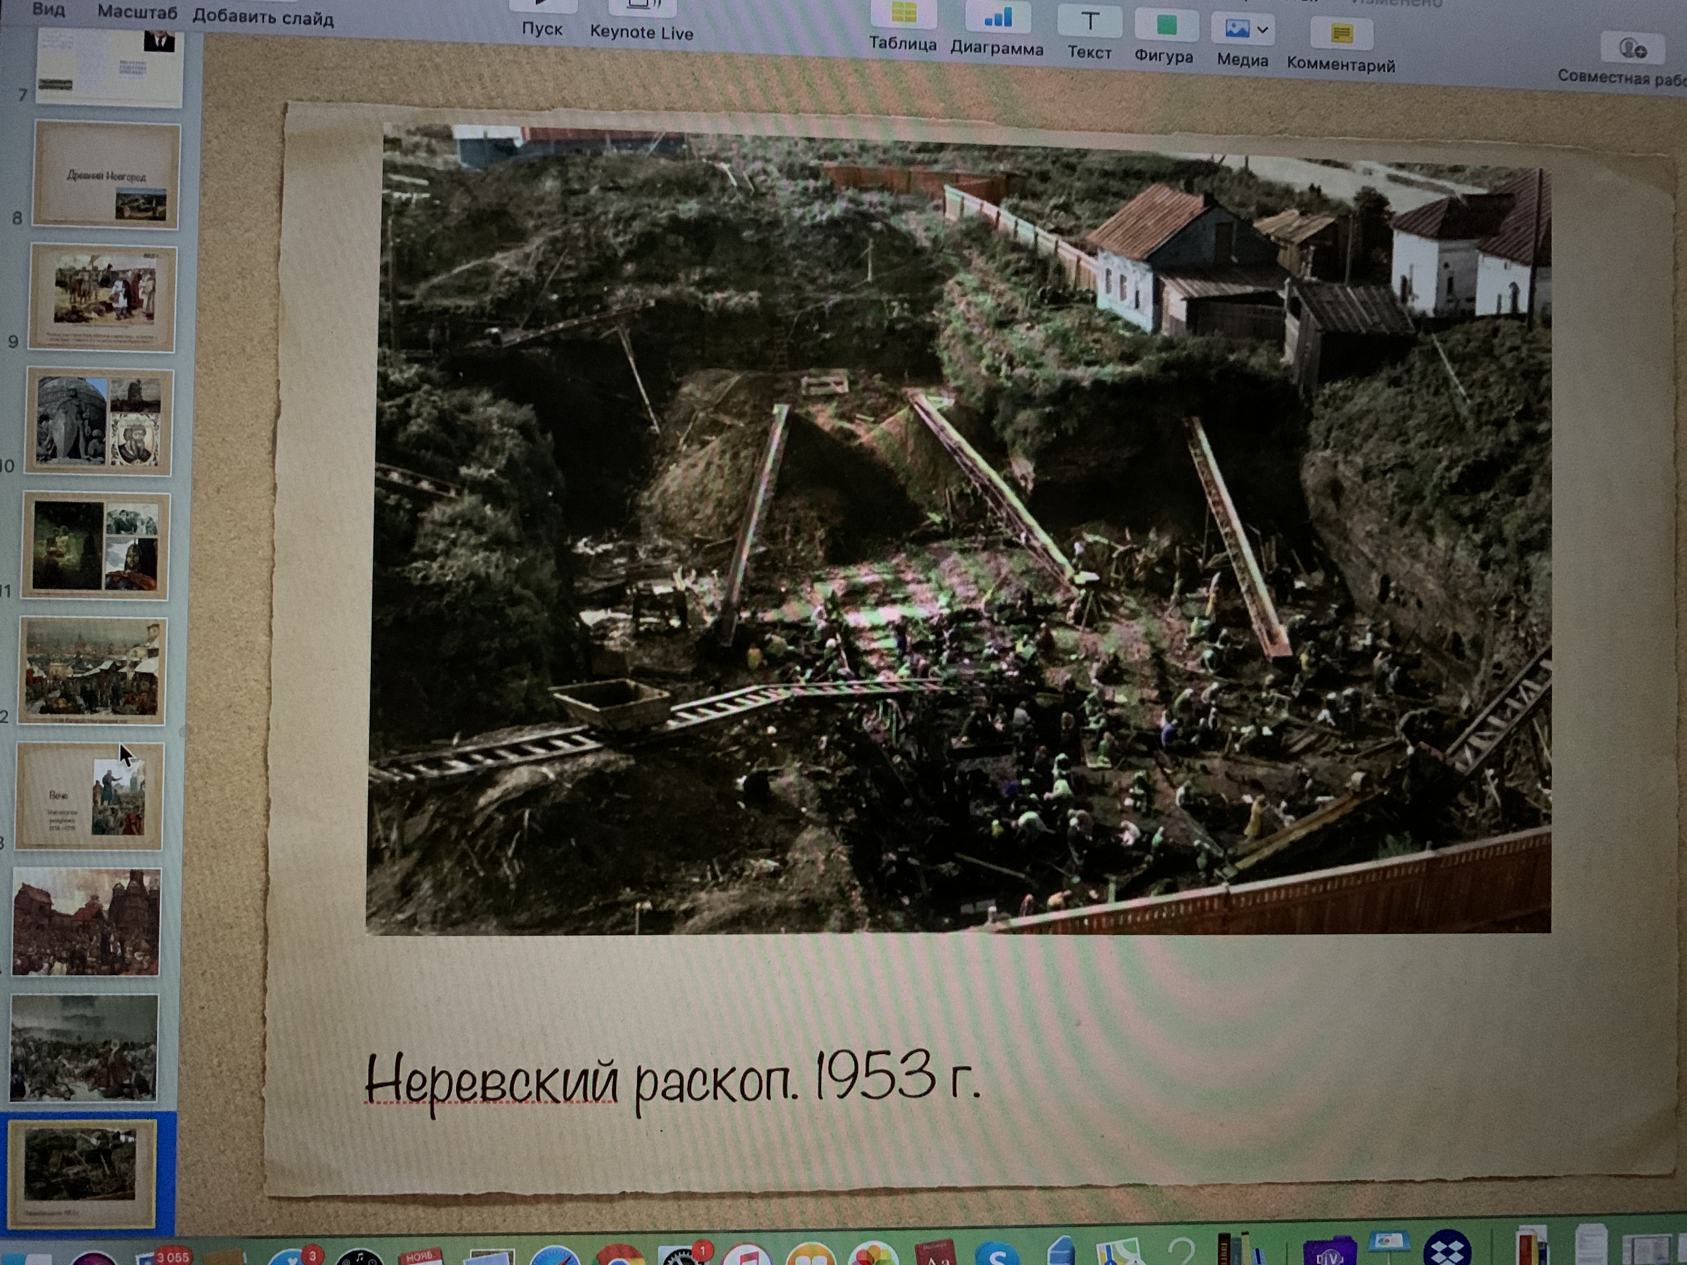Add a comment with Комментарий icon
Image resolution: width=1687 pixels, height=1265 pixels.
pos(1341,34)
